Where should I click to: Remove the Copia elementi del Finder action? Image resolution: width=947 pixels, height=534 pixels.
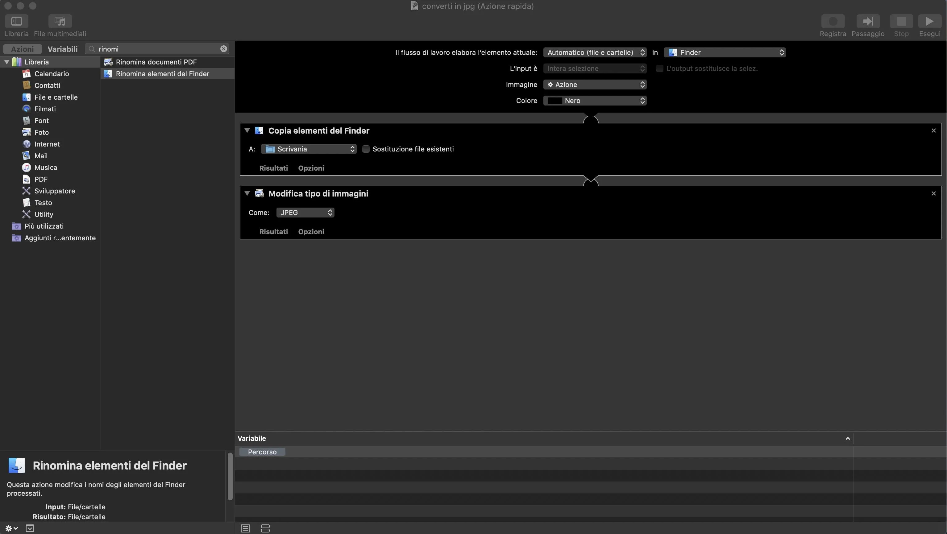[x=933, y=130]
